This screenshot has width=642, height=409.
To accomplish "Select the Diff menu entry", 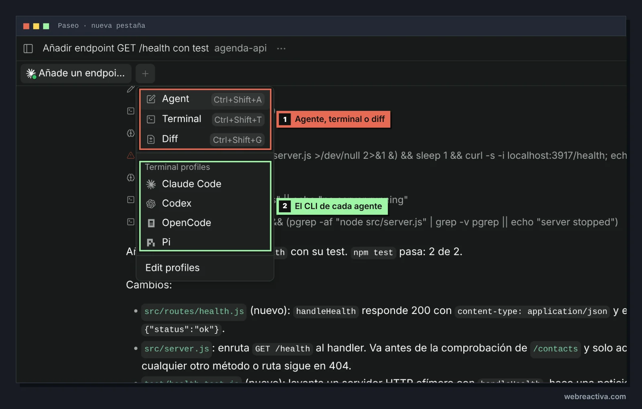I will 205,139.
